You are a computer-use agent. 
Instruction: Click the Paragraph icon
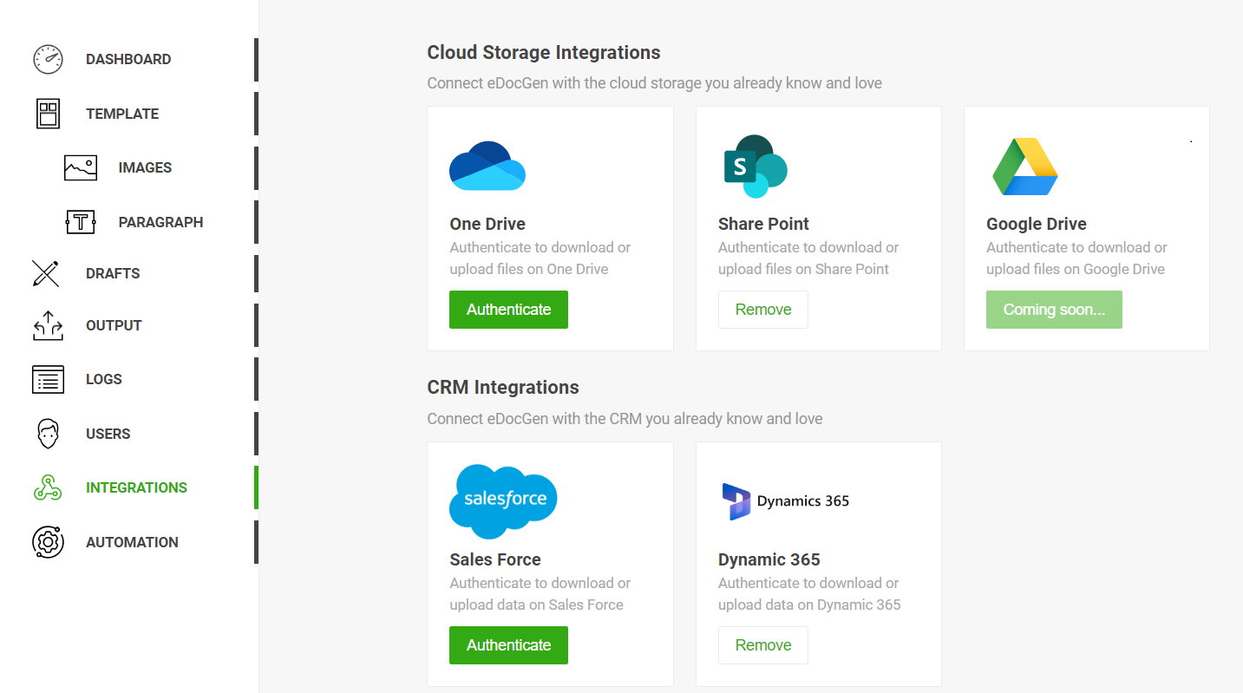80,221
